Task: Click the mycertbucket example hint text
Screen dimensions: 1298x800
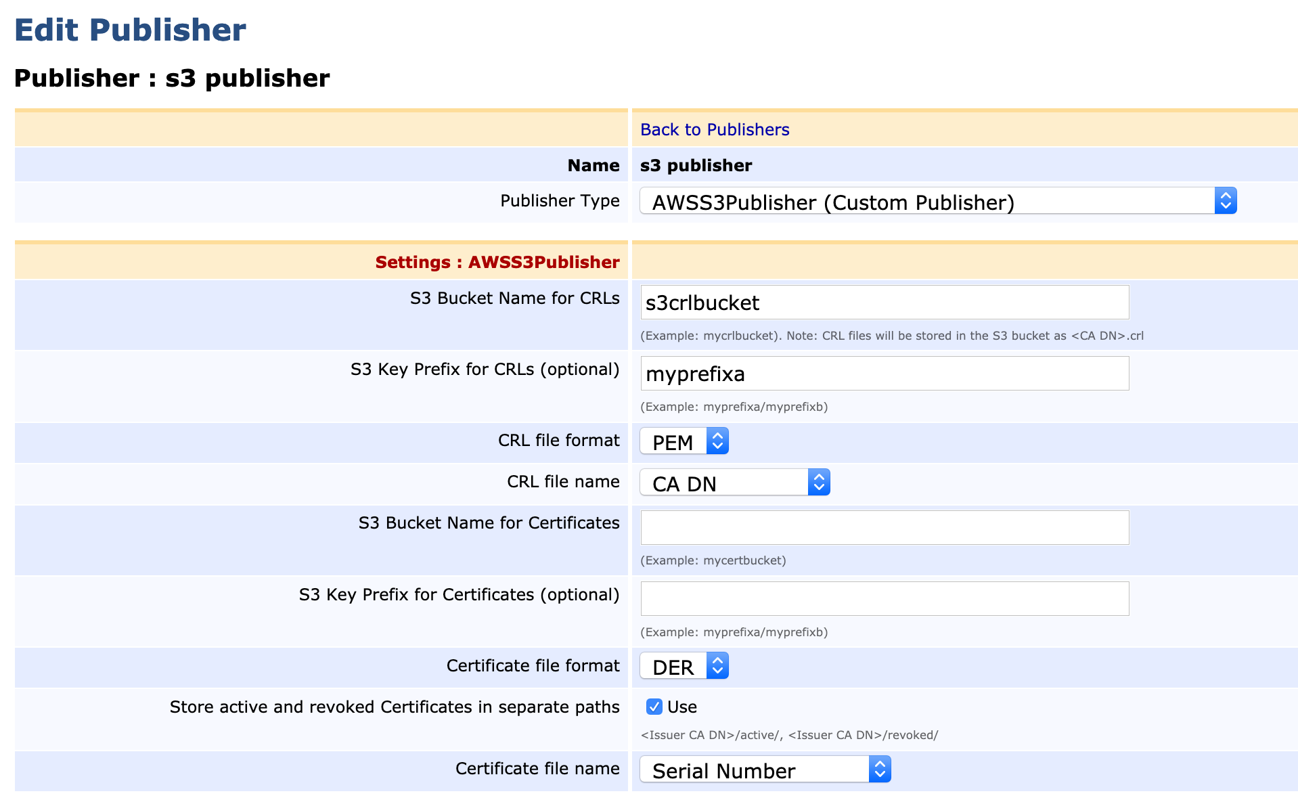Action: pyautogui.click(x=713, y=560)
